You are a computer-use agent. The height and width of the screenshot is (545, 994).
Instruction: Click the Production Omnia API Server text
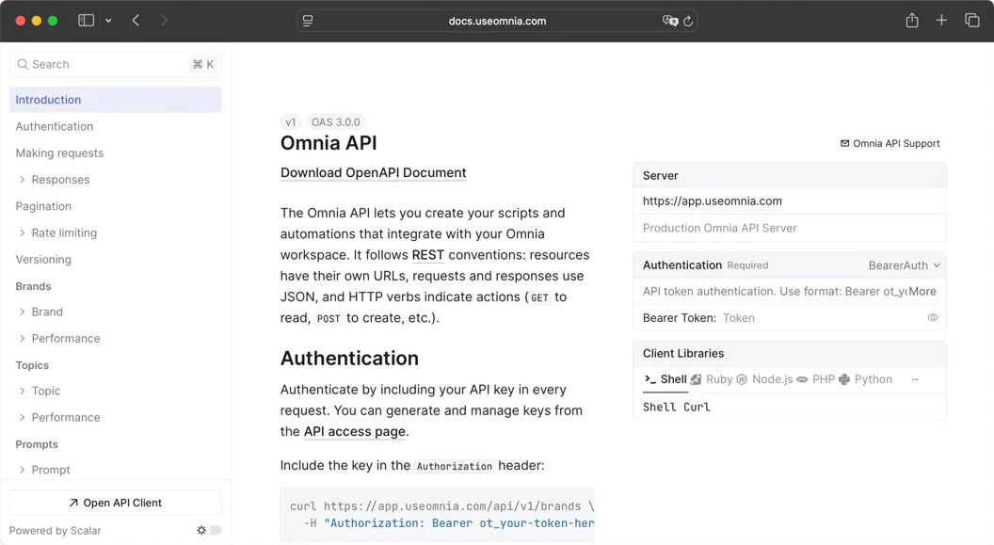(719, 228)
